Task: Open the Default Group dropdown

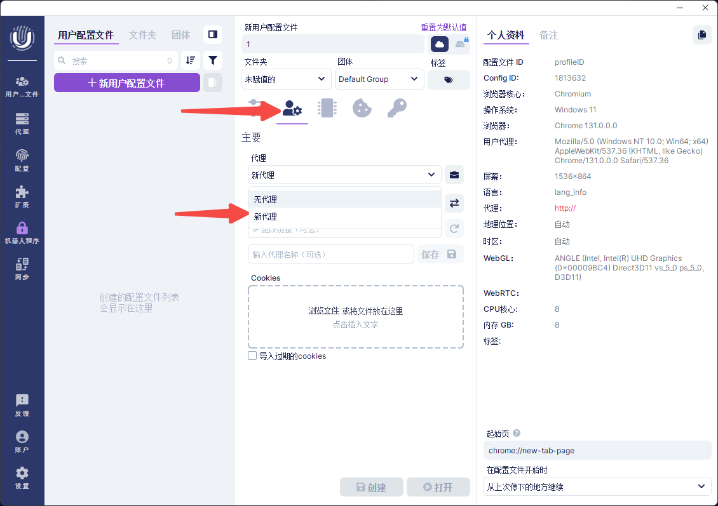Action: click(x=379, y=79)
